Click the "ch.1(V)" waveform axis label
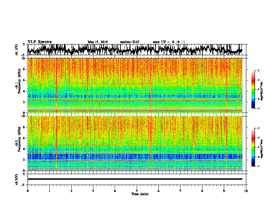The height and width of the screenshot is (214, 277). [x=17, y=50]
